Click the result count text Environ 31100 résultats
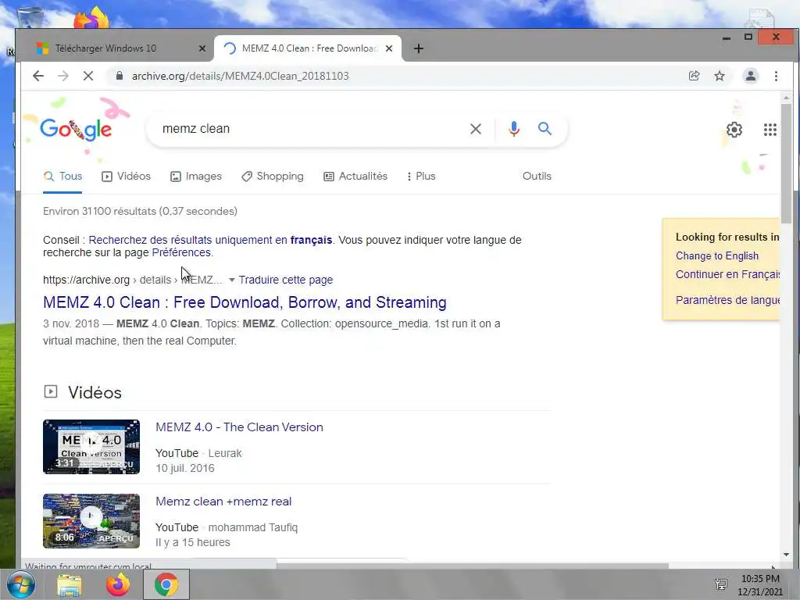The height and width of the screenshot is (600, 800). pos(140,211)
